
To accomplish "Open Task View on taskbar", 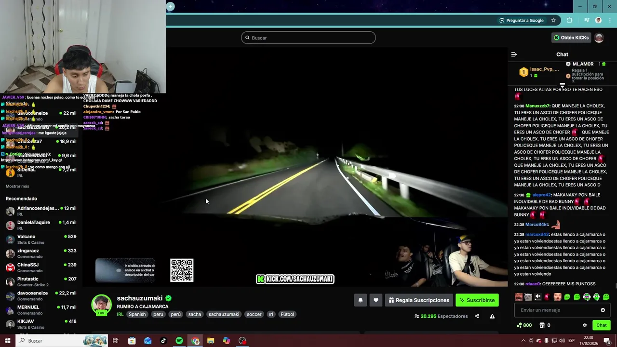I will point(116,341).
